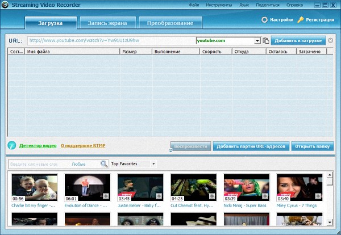Add Justin Bieber - Baby using its plus icon

pos(159,196)
